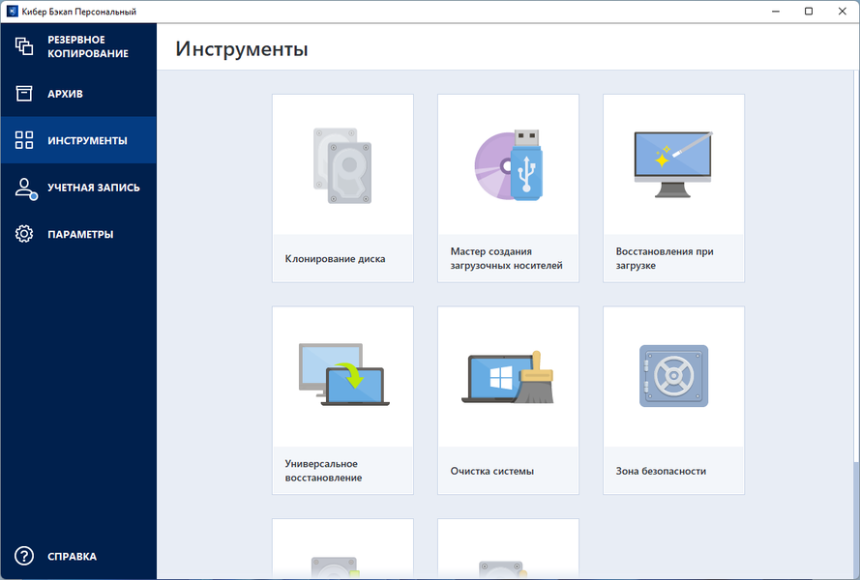Viewport: 860px width, 580px height.
Task: Click the backup (Резервное копирование) sidebar icon
Action: [x=24, y=46]
